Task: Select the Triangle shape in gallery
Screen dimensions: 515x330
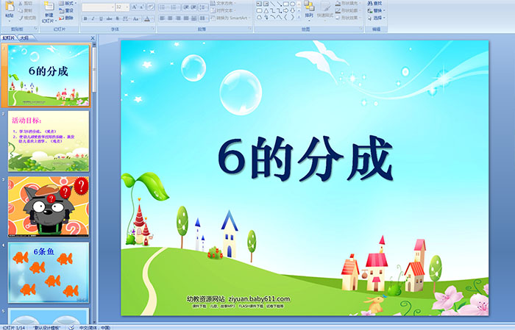Action: [x=266, y=10]
